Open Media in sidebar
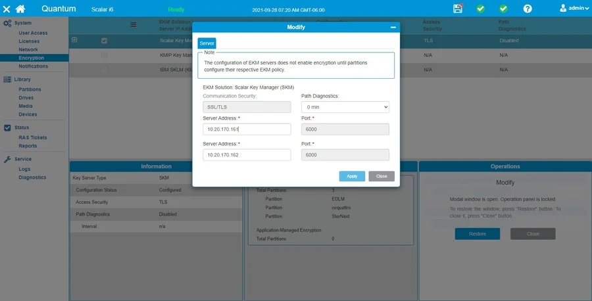Viewport: 592px width, 301px height. click(26, 106)
